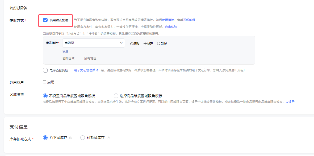The height and width of the screenshot is (156, 314).
Task: Click the 刷新 label for shipping templates
Action: click(164, 44)
